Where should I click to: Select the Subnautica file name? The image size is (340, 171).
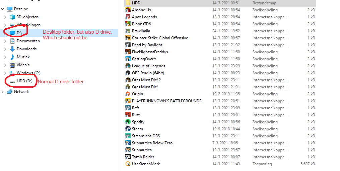click(142, 150)
